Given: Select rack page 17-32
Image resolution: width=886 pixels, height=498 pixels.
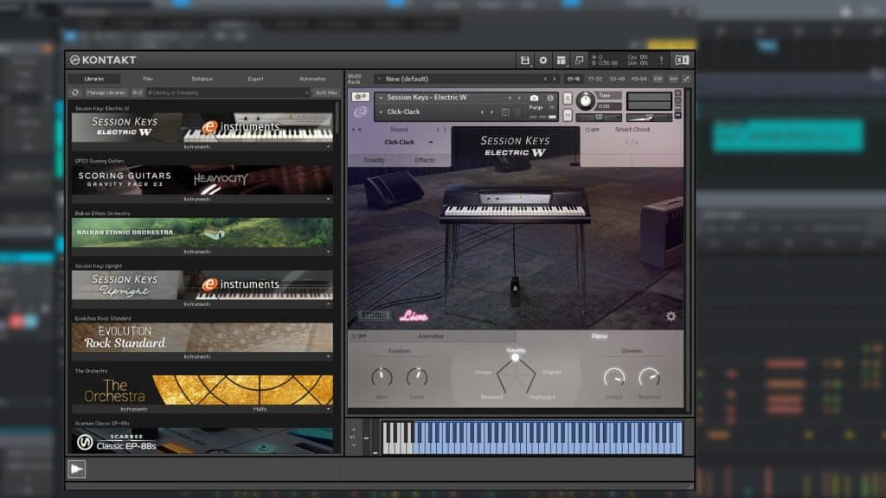Looking at the screenshot, I should point(595,79).
